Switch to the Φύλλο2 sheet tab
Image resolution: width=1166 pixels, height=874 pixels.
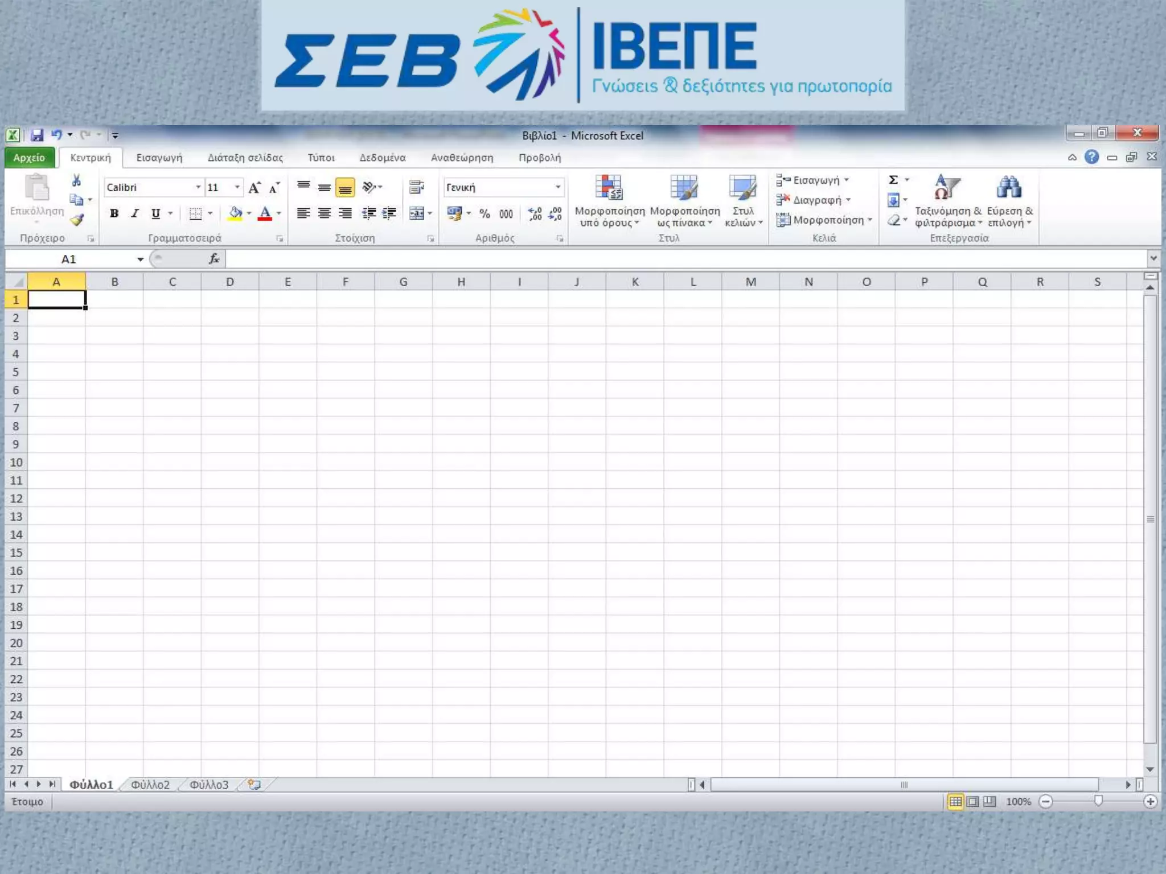[150, 785]
